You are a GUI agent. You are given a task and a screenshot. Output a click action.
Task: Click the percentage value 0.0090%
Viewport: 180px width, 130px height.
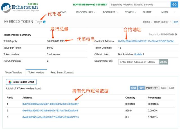coord(152,111)
